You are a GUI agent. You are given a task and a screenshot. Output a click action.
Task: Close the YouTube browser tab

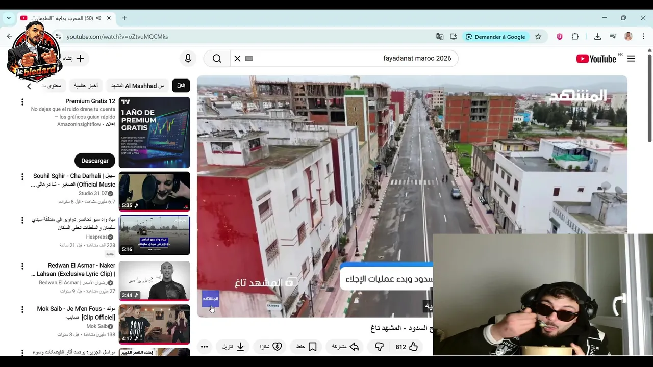pyautogui.click(x=109, y=18)
